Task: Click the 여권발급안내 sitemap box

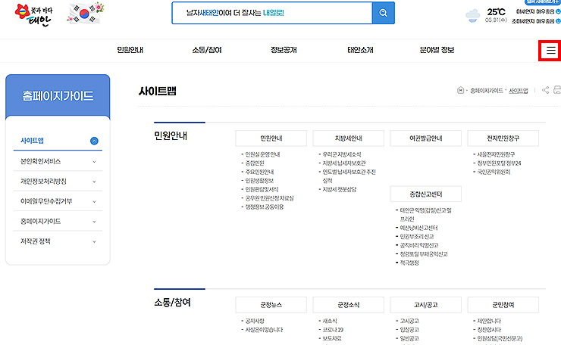Action: pos(425,138)
